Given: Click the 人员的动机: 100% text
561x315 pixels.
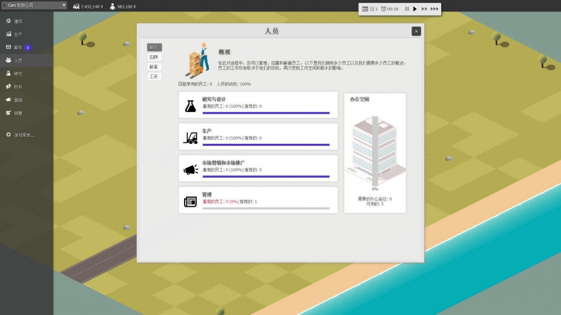Looking at the screenshot, I should pyautogui.click(x=234, y=84).
